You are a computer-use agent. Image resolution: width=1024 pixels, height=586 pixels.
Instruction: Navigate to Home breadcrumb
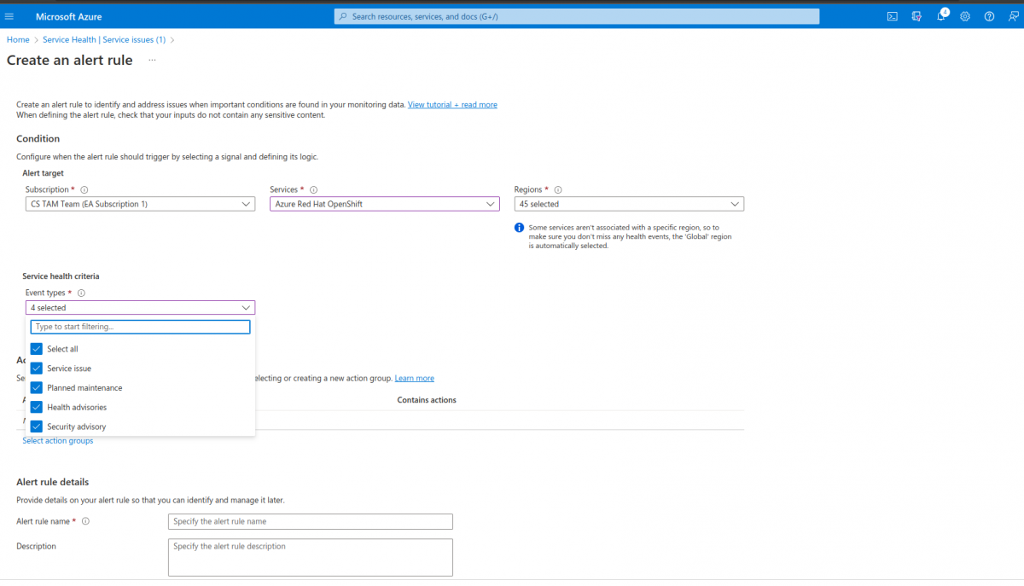coord(17,39)
